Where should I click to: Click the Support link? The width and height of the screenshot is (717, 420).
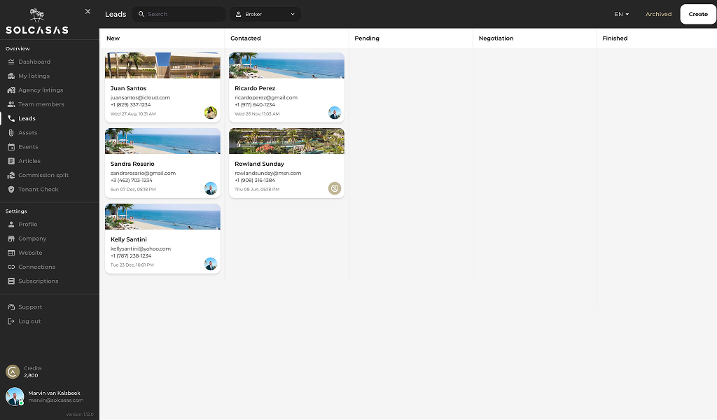[31, 307]
